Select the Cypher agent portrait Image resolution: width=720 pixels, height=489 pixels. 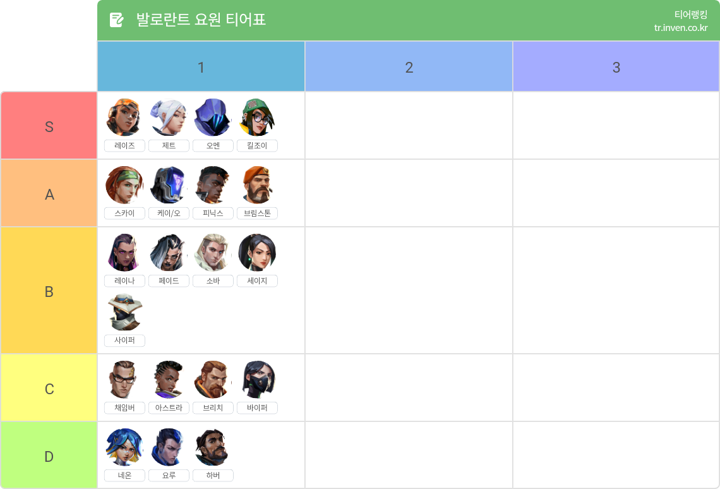(x=124, y=312)
